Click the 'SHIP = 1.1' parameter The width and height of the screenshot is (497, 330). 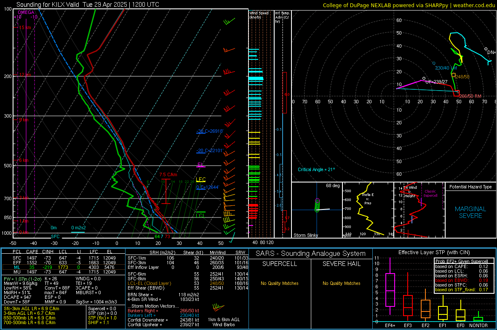[98, 323]
